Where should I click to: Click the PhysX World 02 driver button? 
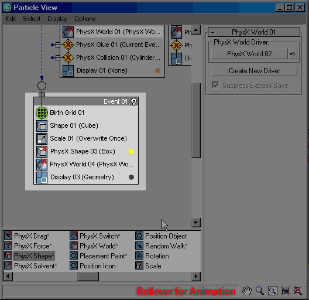point(249,54)
